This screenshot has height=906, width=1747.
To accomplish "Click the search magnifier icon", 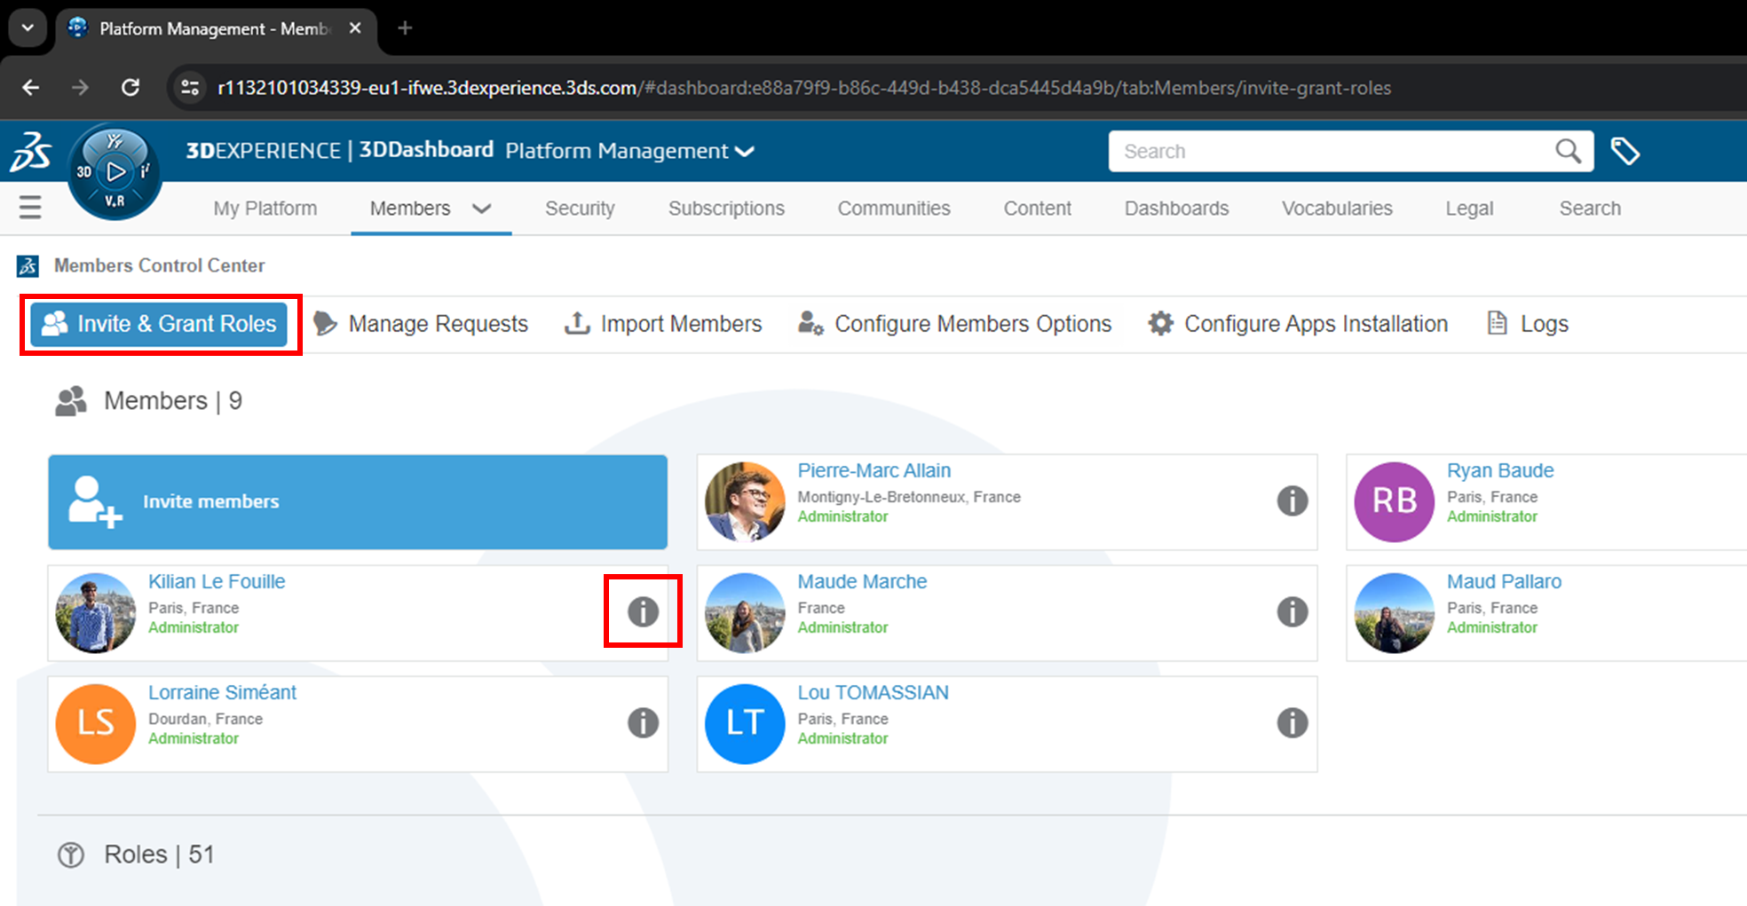I will (x=1568, y=152).
